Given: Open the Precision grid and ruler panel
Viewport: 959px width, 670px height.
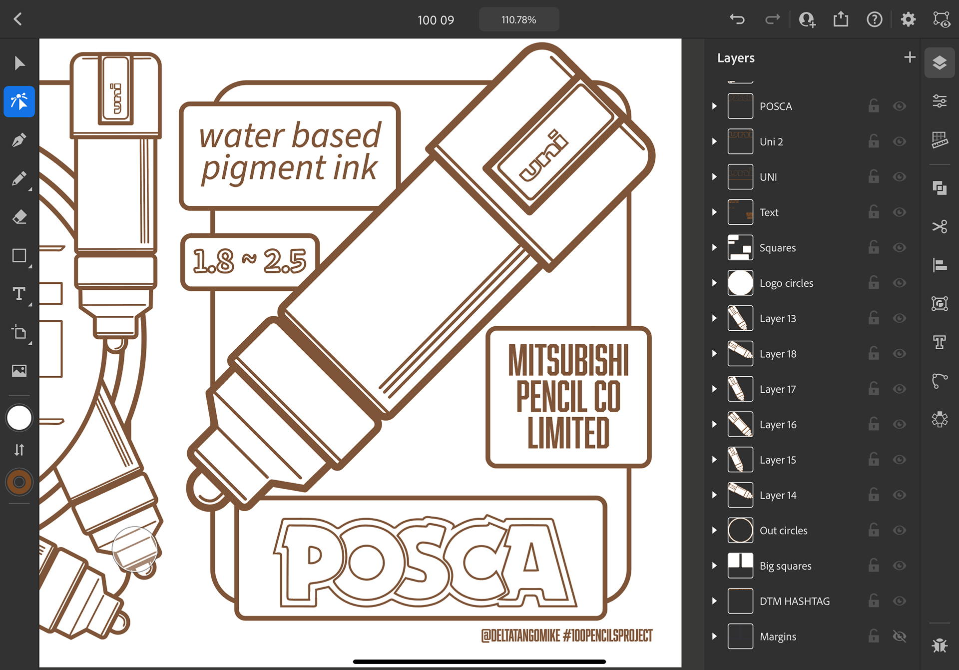Looking at the screenshot, I should pos(940,140).
